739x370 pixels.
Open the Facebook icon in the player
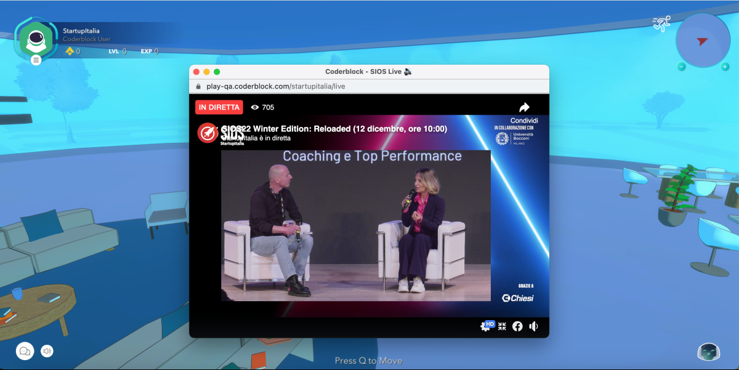[517, 326]
